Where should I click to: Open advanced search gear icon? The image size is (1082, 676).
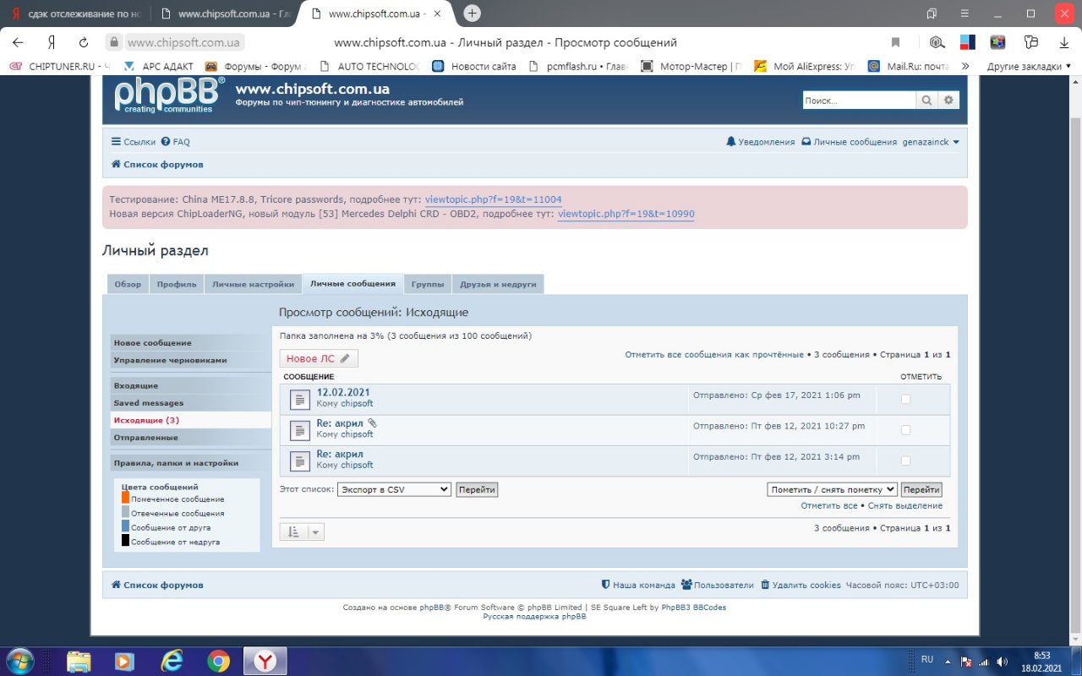pos(948,101)
